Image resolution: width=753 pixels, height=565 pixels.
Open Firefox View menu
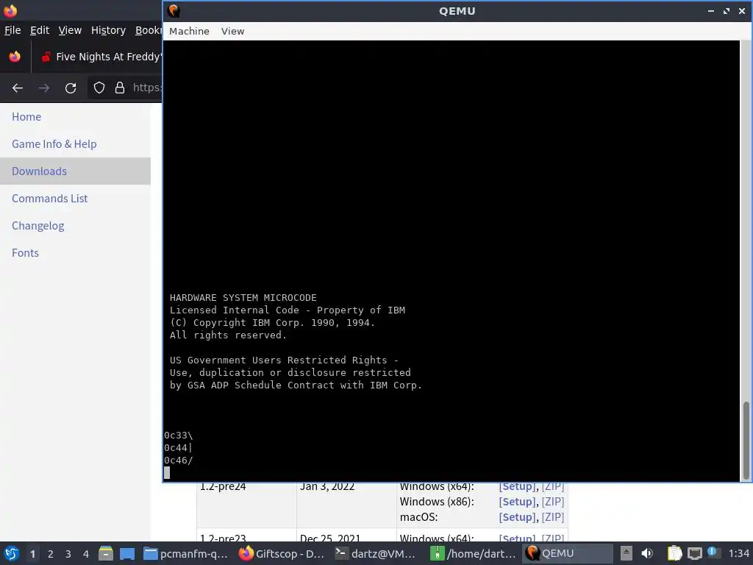coord(70,30)
